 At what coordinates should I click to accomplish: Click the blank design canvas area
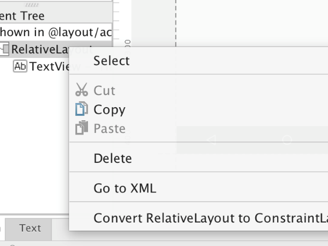click(x=252, y=23)
